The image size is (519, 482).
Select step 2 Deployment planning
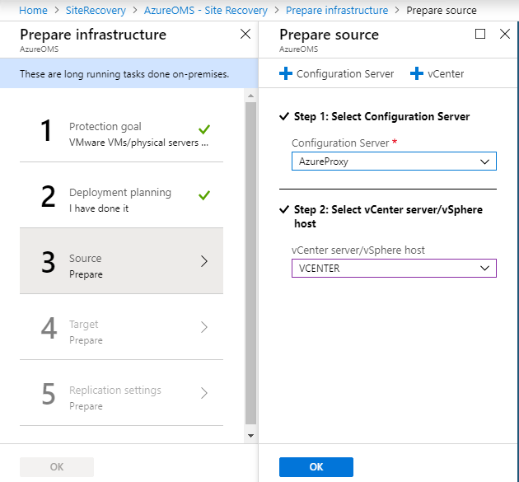121,195
